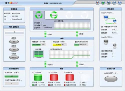Open the help question-mark toolbar icon
The height and width of the screenshot is (91, 125).
120,3
